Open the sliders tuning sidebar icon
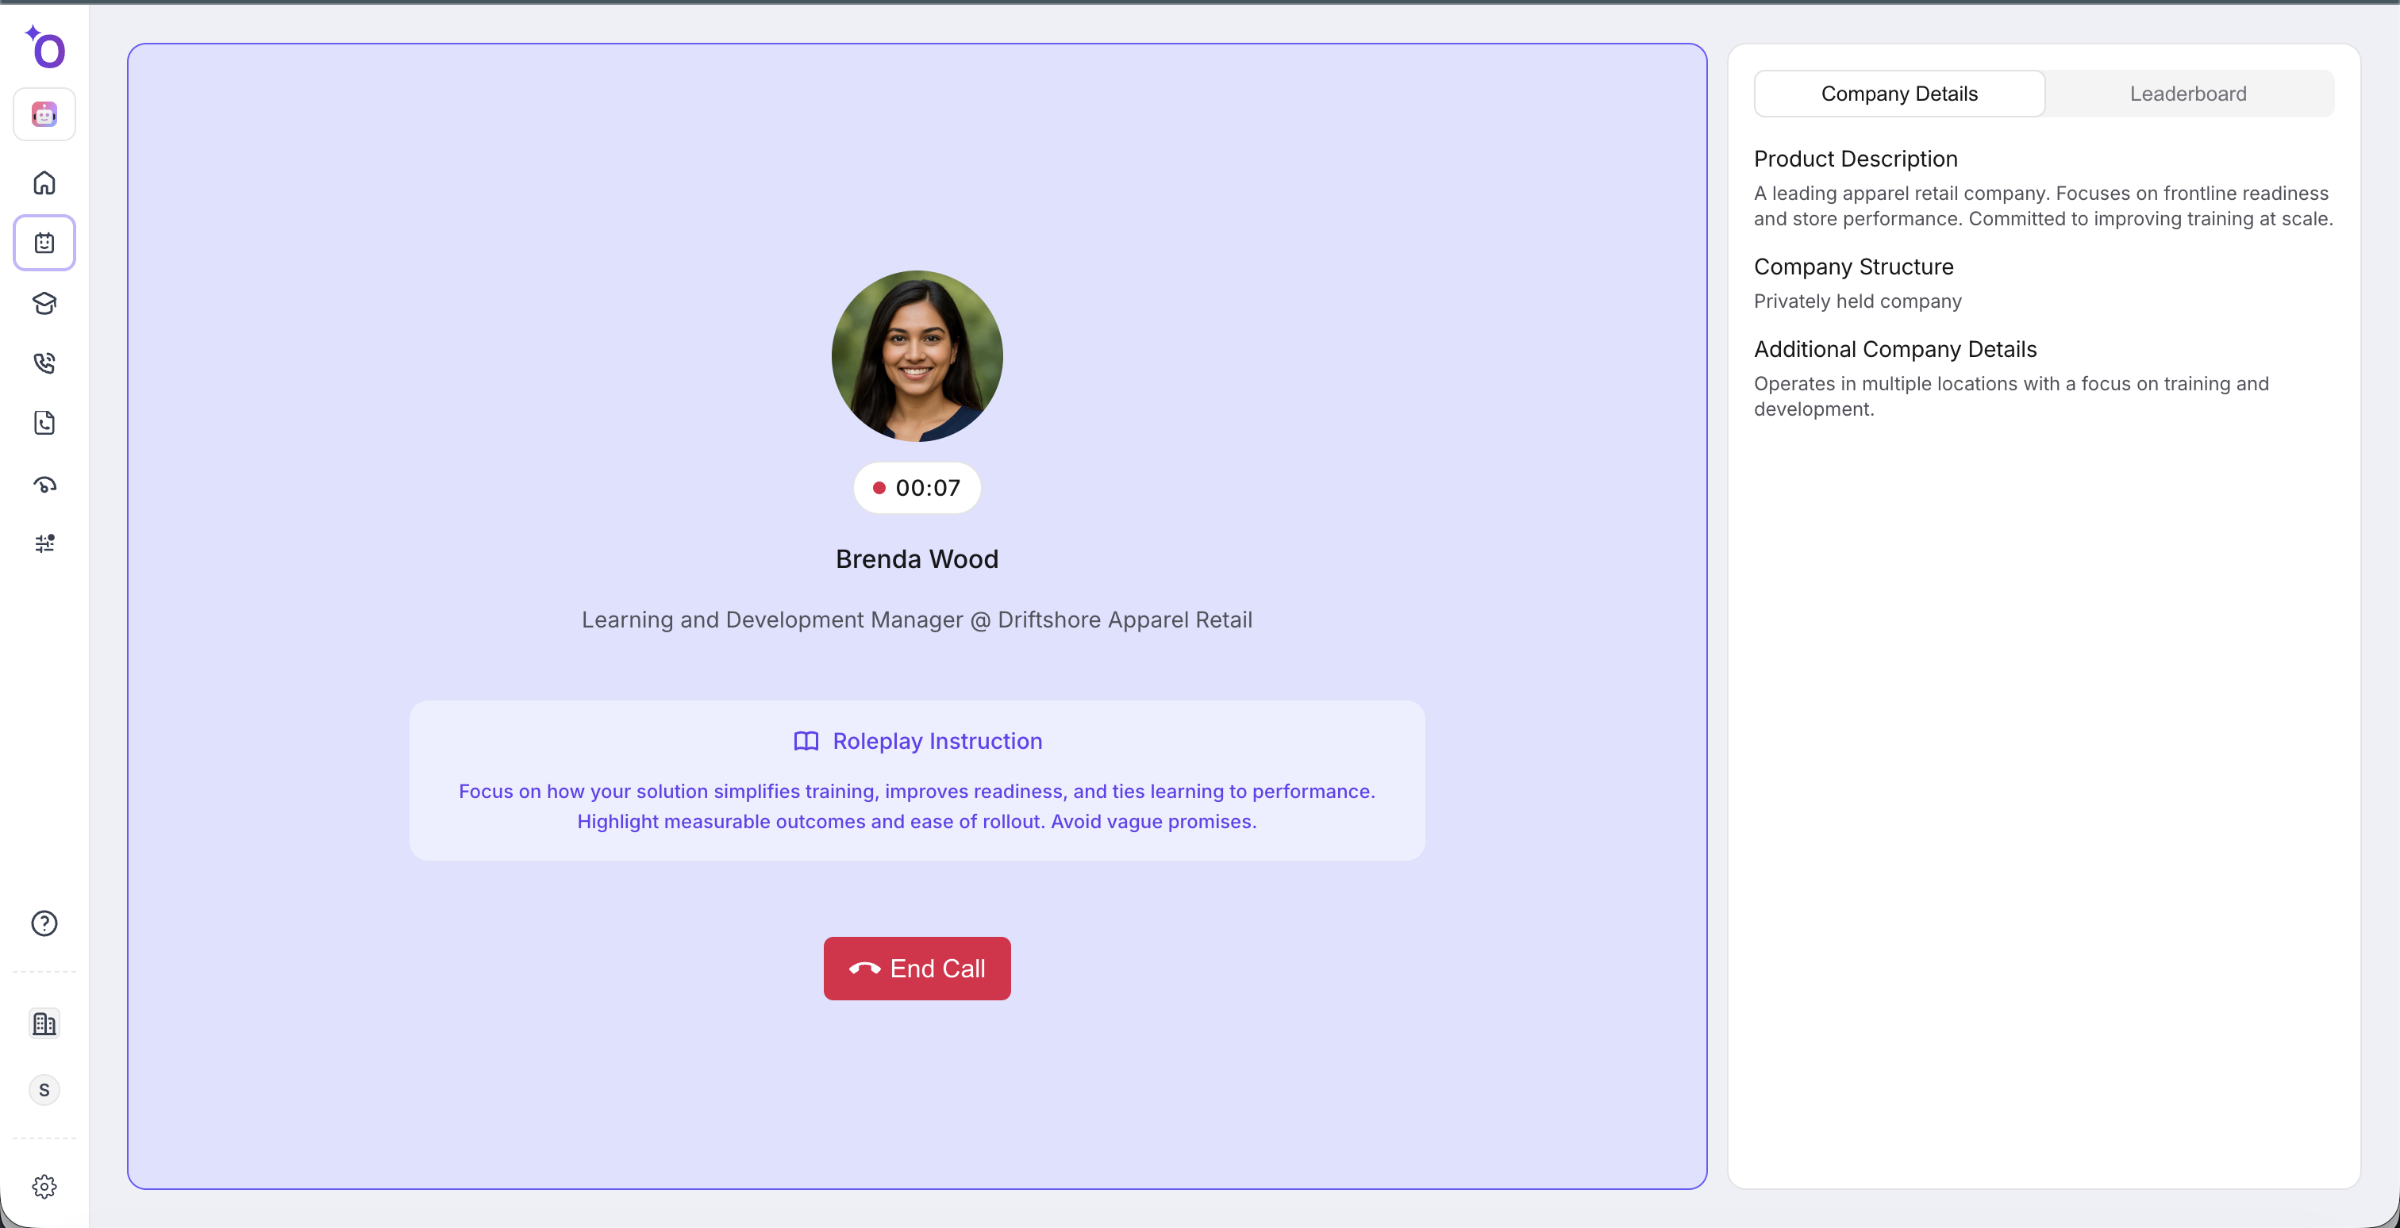The image size is (2400, 1228). 44,543
